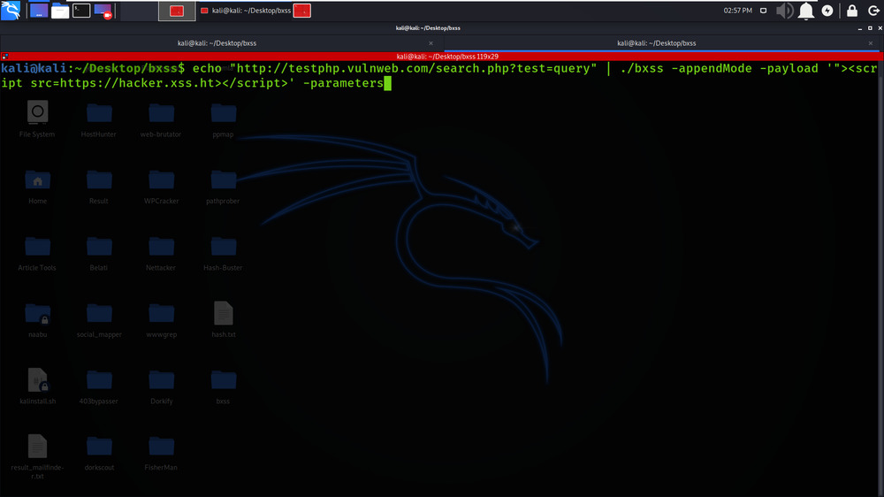Click the word -appendMode in the command

tap(712, 68)
